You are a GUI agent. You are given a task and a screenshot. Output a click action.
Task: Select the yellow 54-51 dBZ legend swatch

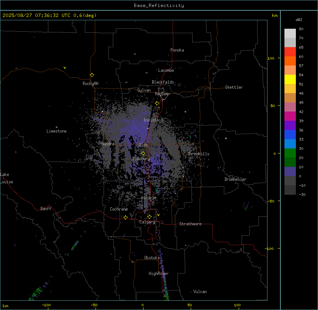pyautogui.click(x=290, y=79)
